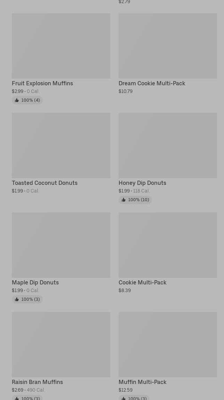Select the Raisin Bran Muffins image
Image resolution: width=224 pixels, height=400 pixels.
click(x=61, y=344)
